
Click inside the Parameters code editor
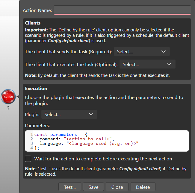tap(107, 141)
